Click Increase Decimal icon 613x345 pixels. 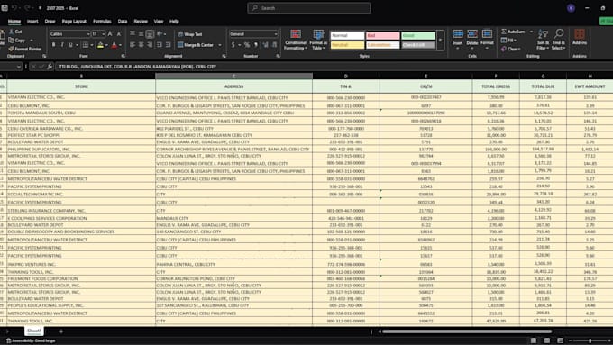(x=266, y=45)
